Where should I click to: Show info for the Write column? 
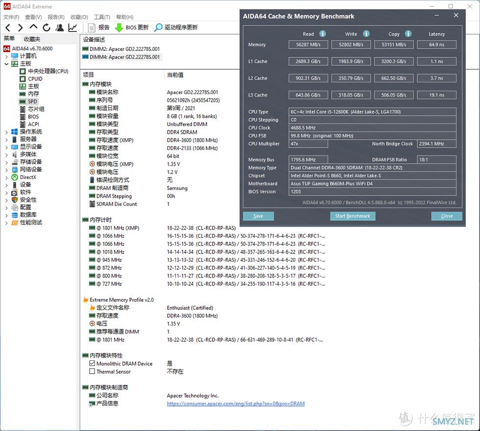point(366,33)
